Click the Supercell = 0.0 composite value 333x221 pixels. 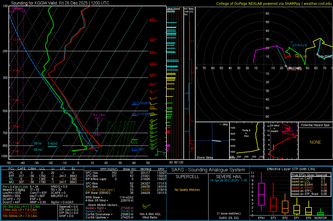tap(68, 207)
